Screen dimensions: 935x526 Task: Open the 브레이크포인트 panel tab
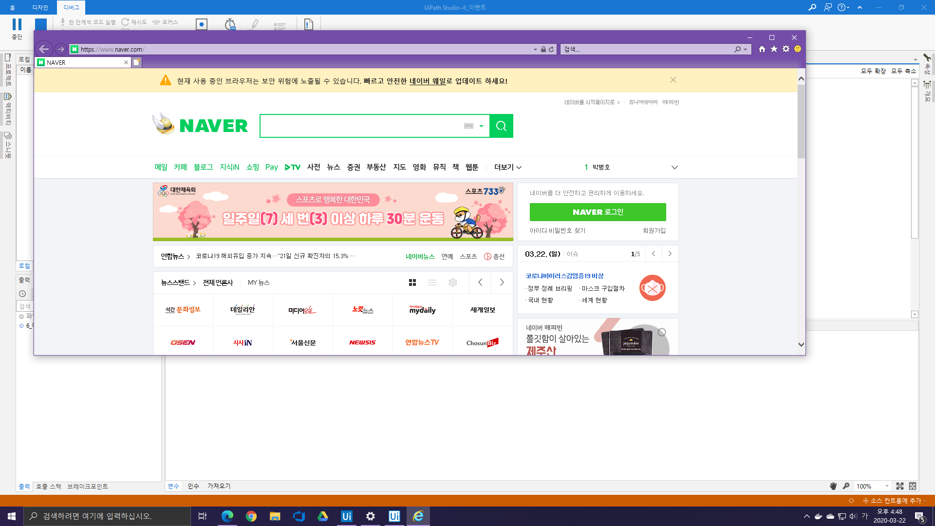[x=88, y=486]
